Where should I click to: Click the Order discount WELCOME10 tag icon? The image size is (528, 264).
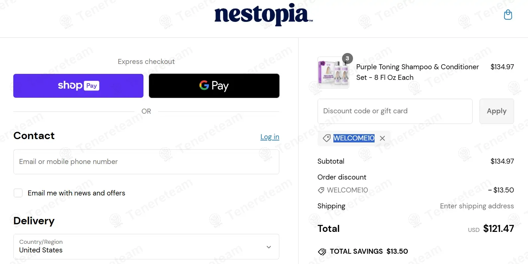pyautogui.click(x=321, y=190)
